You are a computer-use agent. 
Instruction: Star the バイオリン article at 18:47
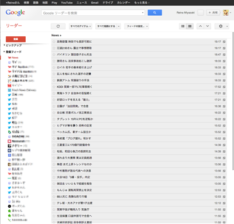(54, 54)
